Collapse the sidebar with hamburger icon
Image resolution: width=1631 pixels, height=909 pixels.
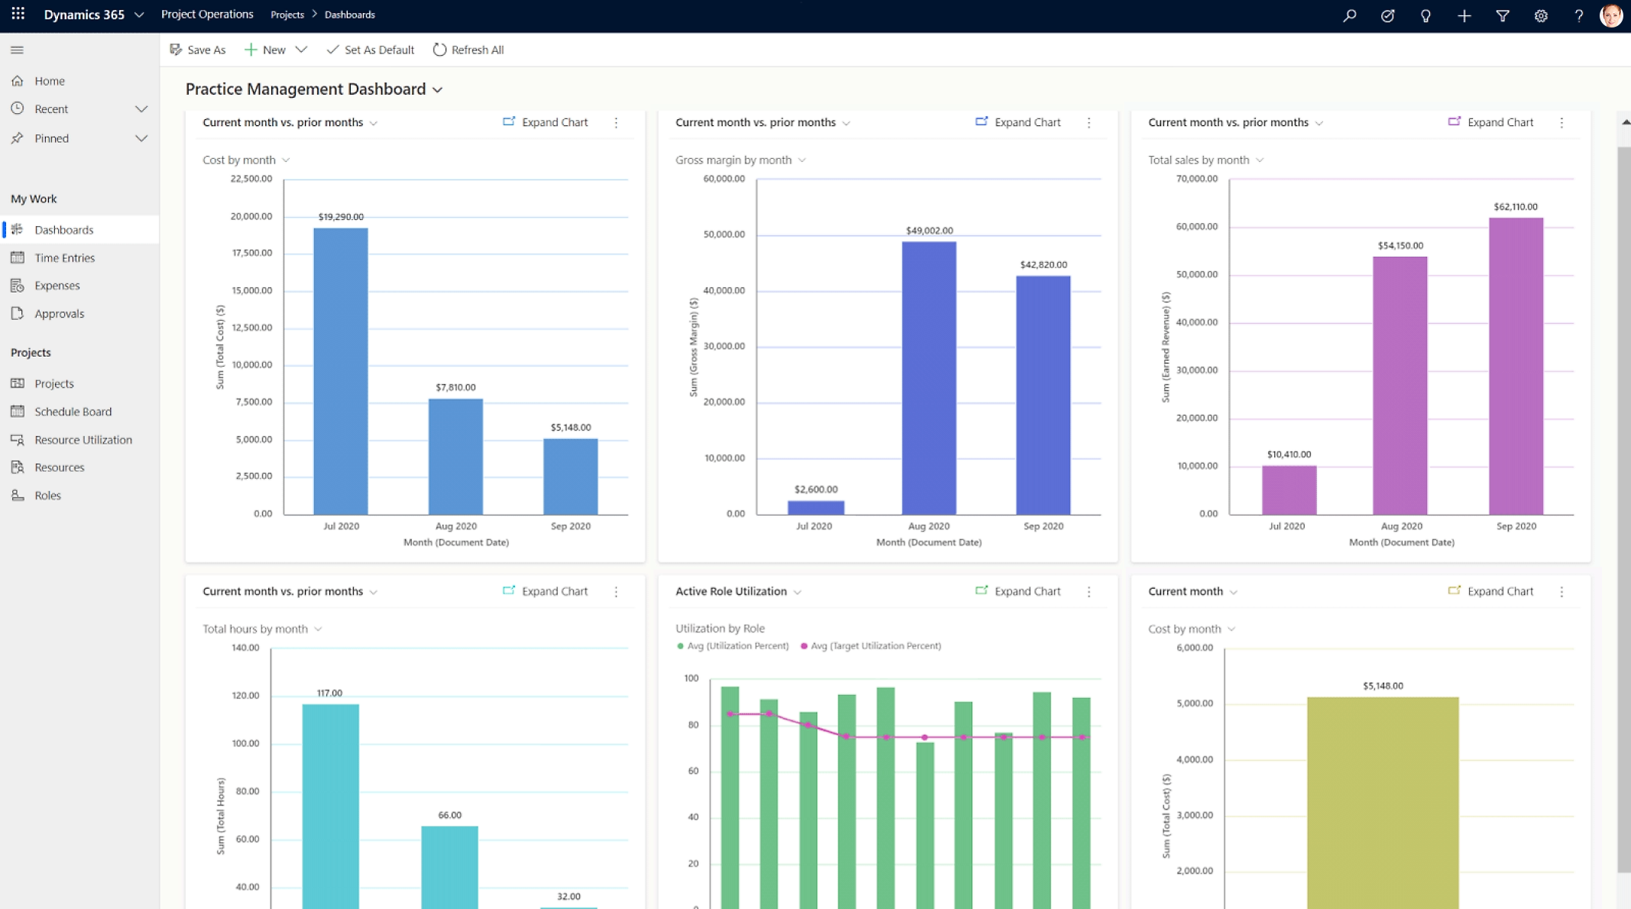[x=17, y=50]
